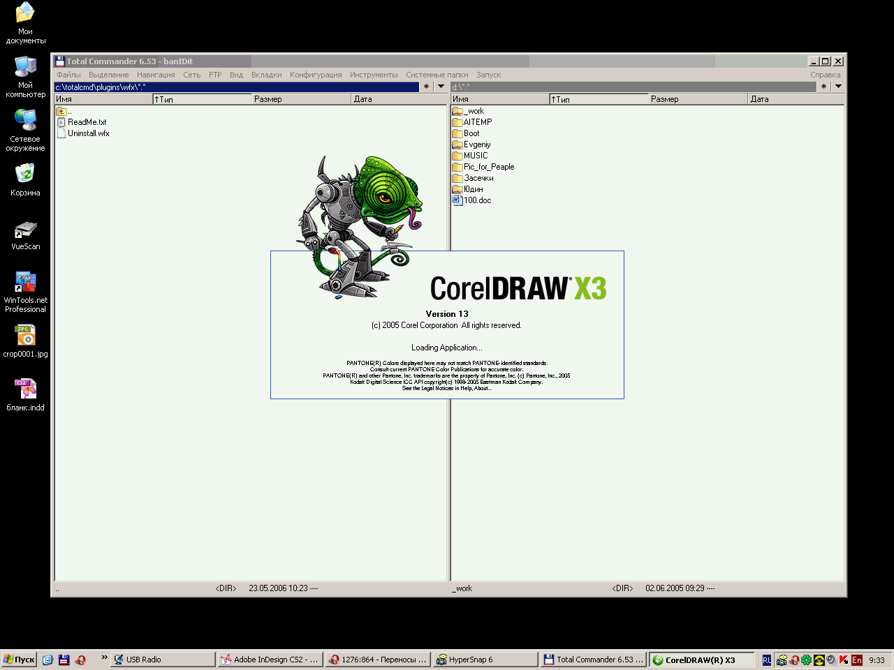Switch to Opera Переносы taskbar button
Screen dimensions: 894x670
378,660
